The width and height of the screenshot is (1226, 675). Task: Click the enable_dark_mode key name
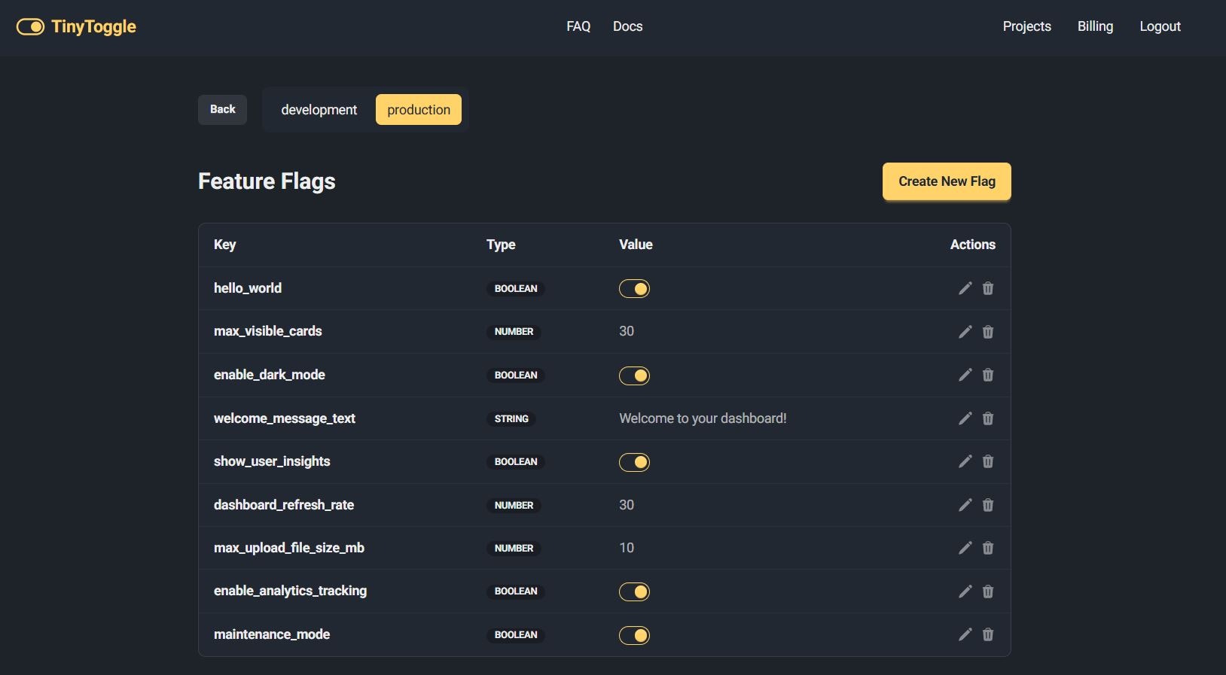270,375
